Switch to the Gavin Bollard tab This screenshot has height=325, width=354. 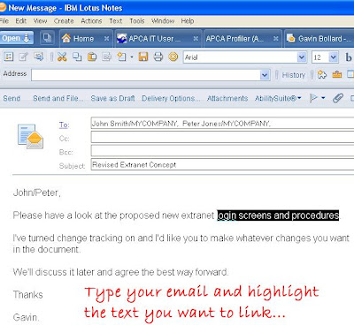tap(319, 39)
